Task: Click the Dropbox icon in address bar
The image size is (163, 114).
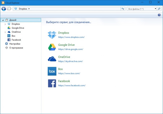Action: point(16,9)
